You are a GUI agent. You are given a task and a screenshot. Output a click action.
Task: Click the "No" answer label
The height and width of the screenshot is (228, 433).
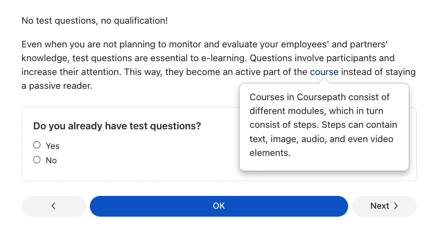click(51, 160)
